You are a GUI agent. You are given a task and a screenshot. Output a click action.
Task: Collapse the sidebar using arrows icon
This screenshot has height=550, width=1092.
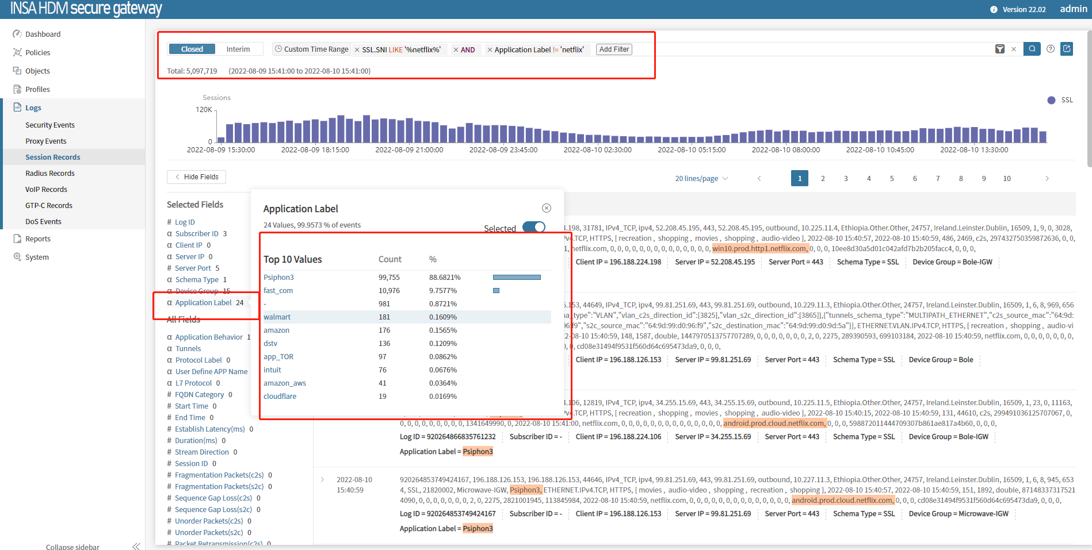[x=136, y=546]
